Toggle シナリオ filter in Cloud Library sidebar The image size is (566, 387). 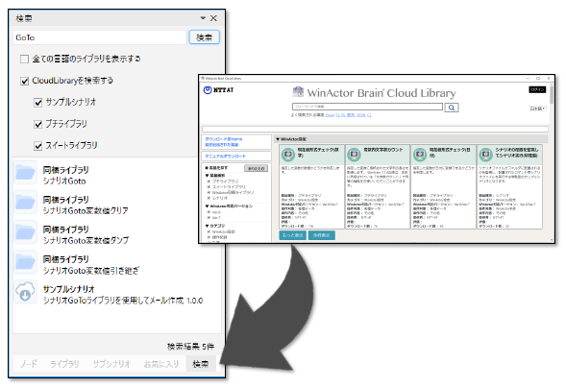click(209, 198)
